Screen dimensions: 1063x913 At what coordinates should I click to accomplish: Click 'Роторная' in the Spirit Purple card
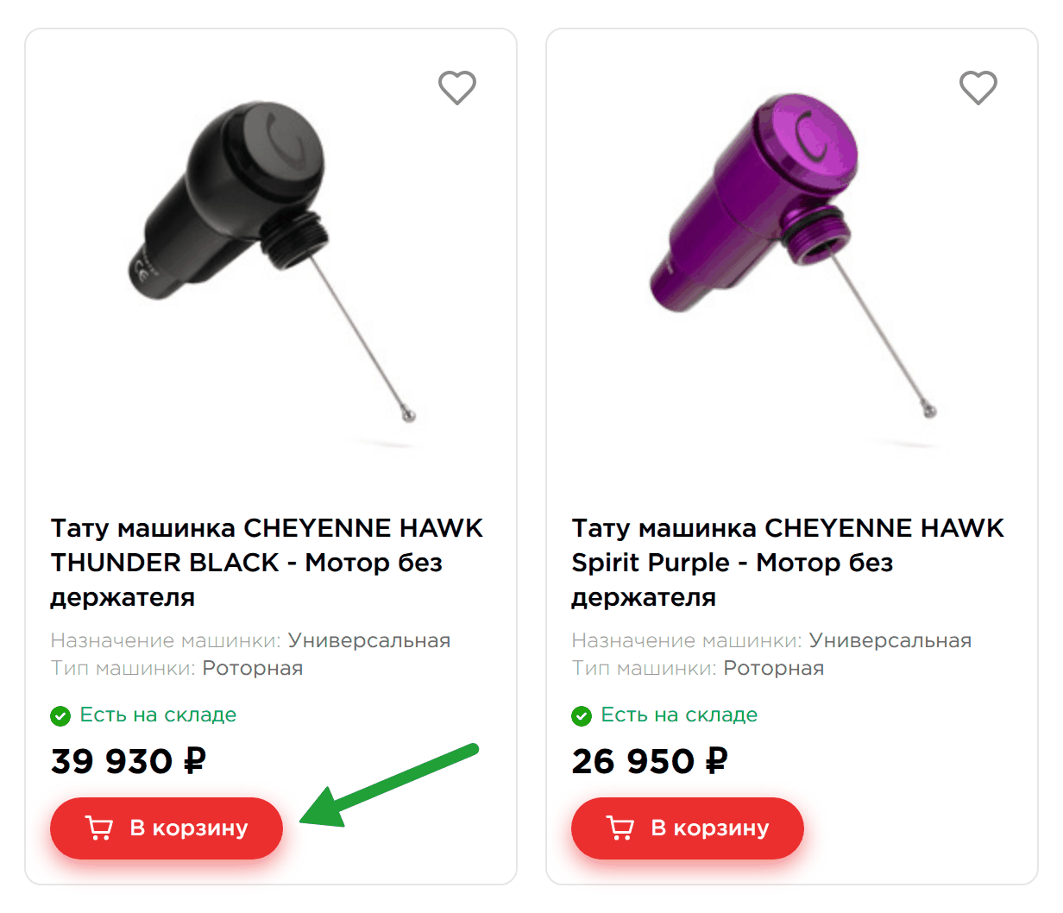click(774, 668)
